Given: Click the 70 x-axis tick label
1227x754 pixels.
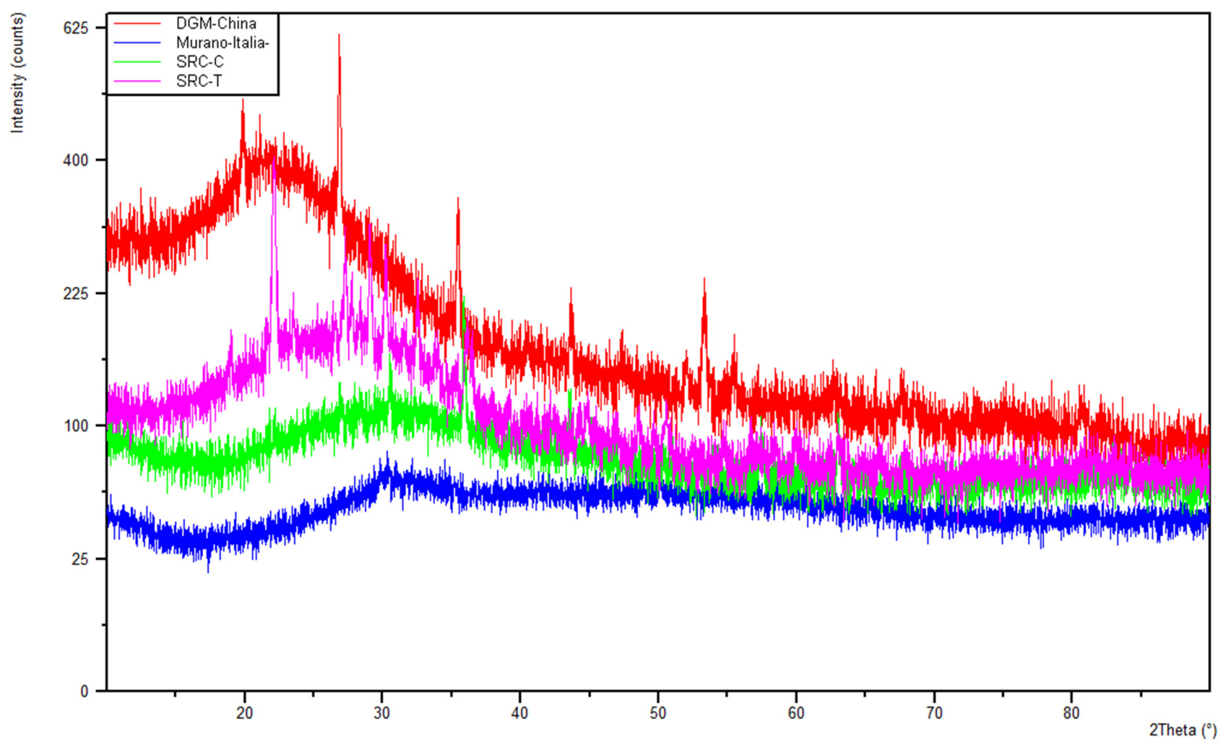Looking at the screenshot, I should (935, 713).
